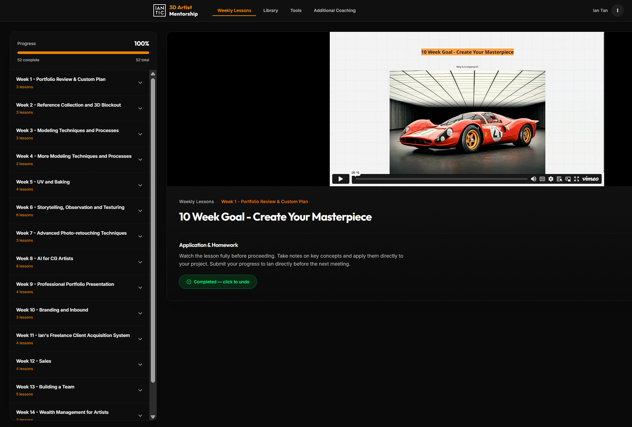
Task: Click the '52 complete' label
Action: click(28, 60)
